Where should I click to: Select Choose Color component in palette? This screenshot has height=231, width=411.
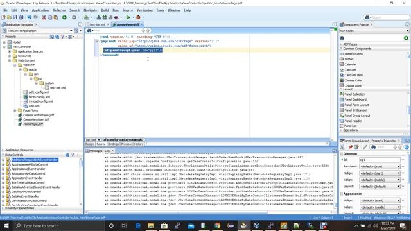pos(353,81)
